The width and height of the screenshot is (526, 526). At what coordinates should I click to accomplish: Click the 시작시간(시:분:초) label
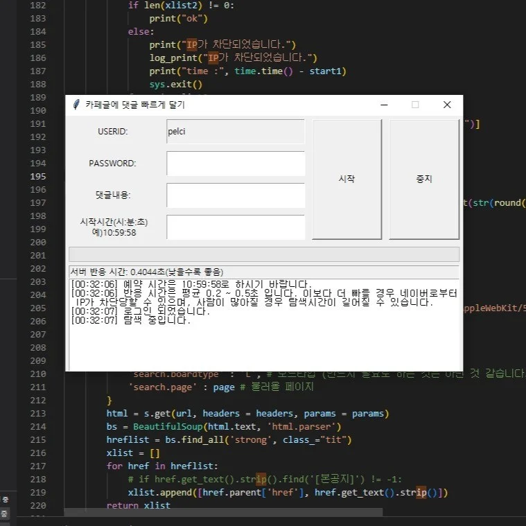click(x=114, y=222)
